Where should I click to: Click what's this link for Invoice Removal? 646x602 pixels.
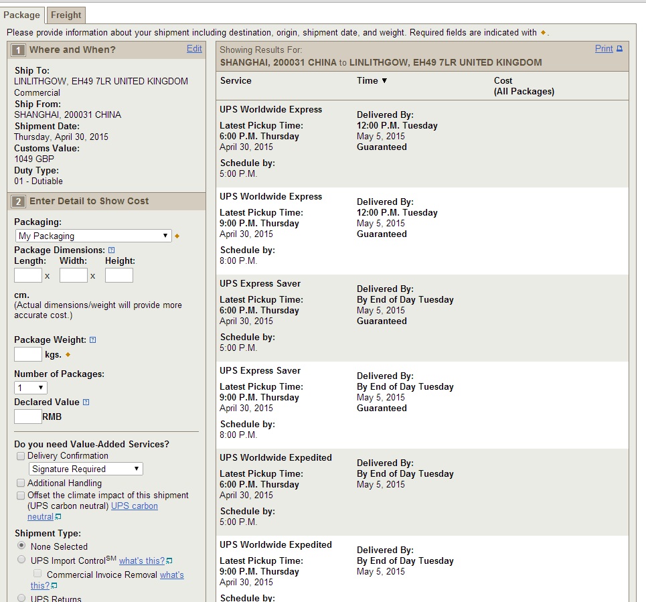[172, 575]
